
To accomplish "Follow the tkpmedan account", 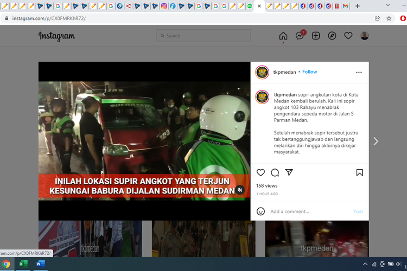I will 309,72.
